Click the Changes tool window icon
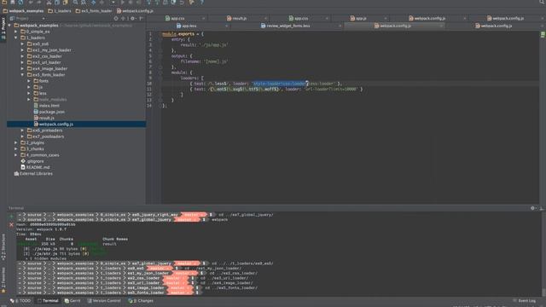Viewport: 546px width, 307px height. [x=131, y=301]
